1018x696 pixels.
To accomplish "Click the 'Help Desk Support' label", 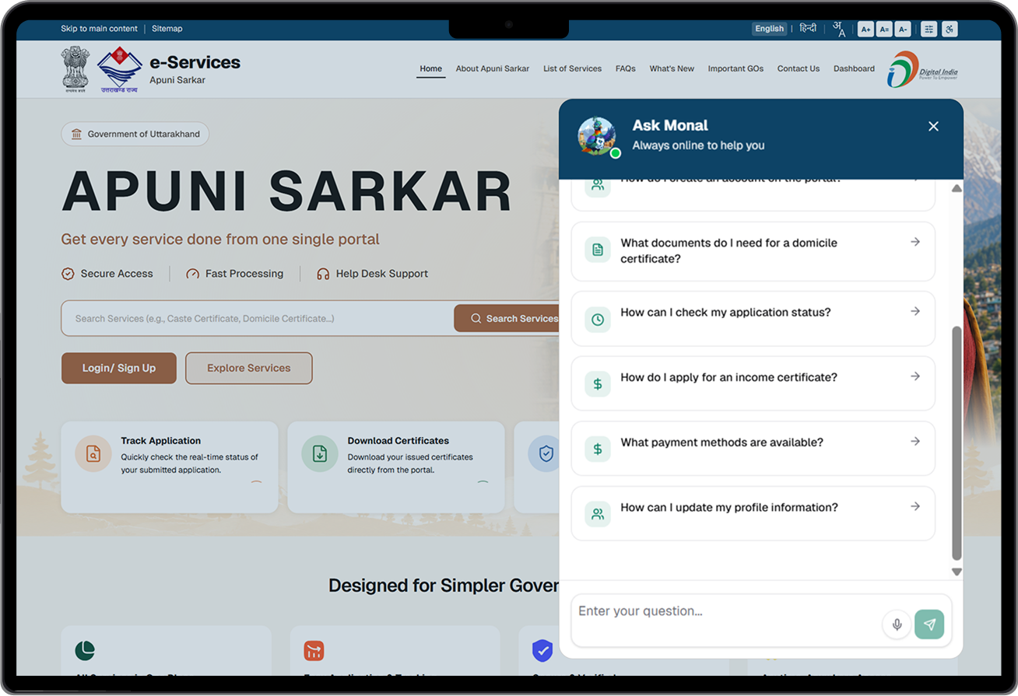I will point(382,274).
